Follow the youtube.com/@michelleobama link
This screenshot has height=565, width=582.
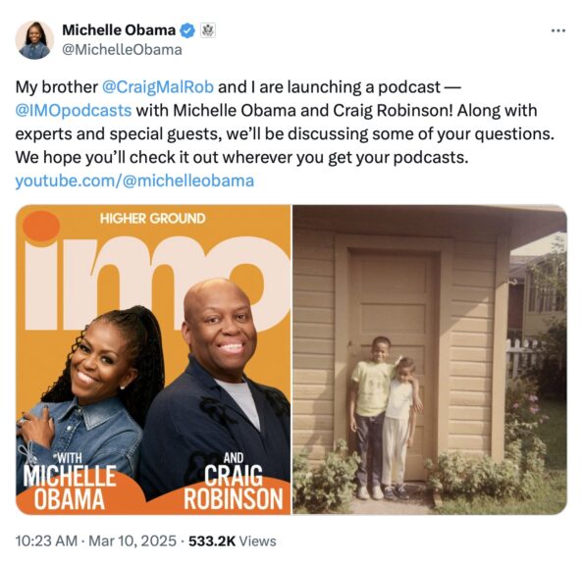(x=134, y=181)
